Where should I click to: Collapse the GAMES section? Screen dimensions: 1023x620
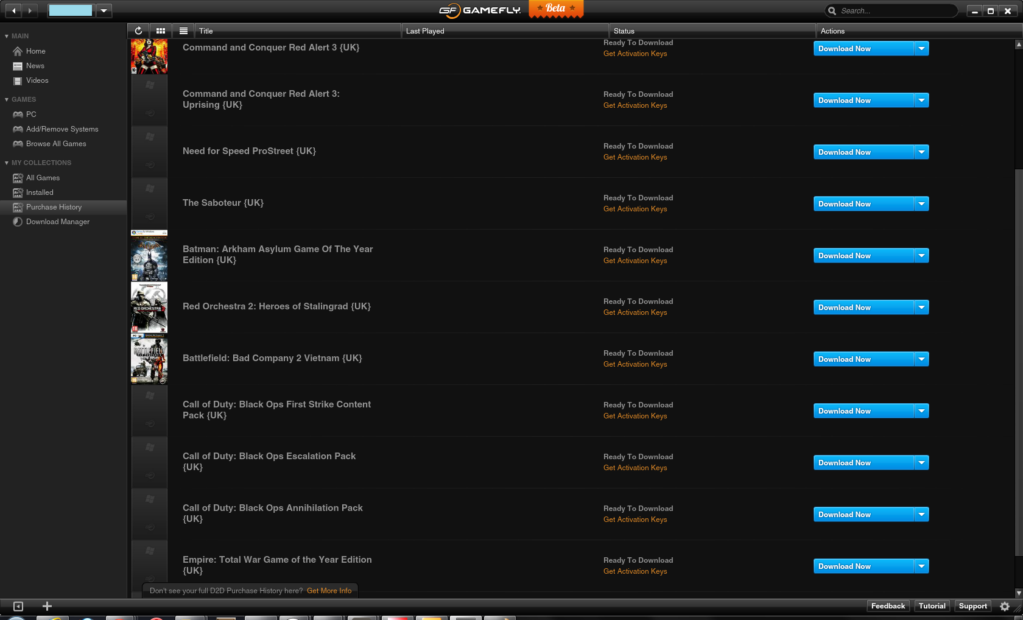7,100
